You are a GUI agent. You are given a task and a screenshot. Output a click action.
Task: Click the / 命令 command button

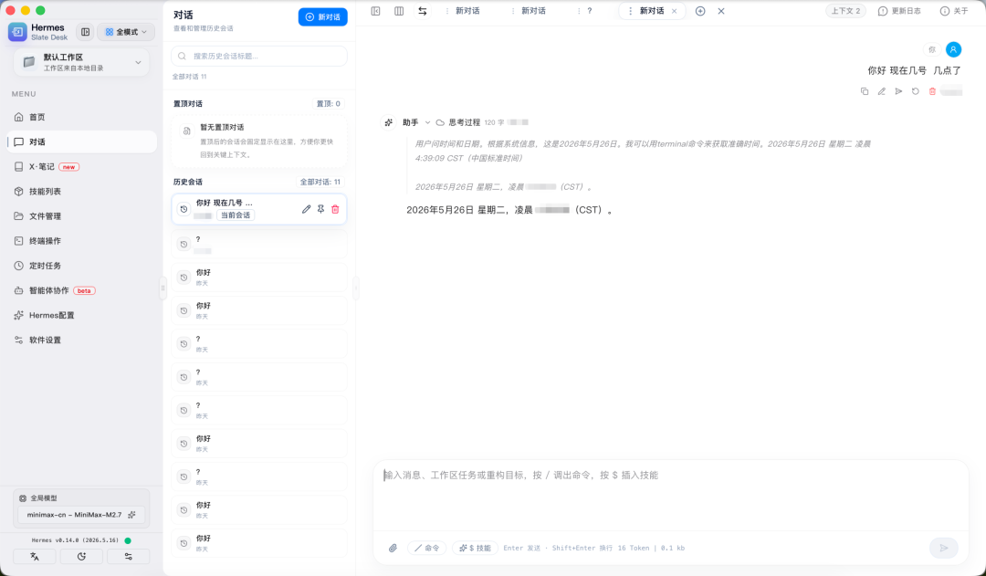[x=427, y=548]
